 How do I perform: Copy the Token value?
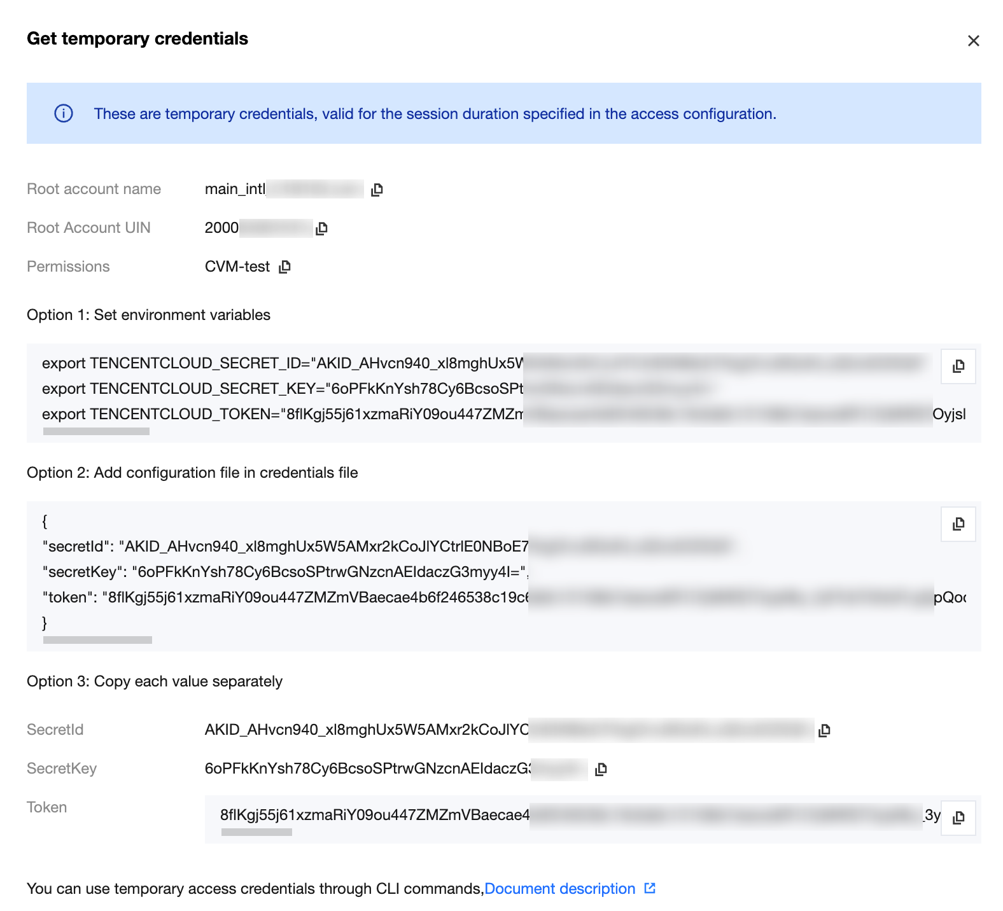[x=957, y=819]
